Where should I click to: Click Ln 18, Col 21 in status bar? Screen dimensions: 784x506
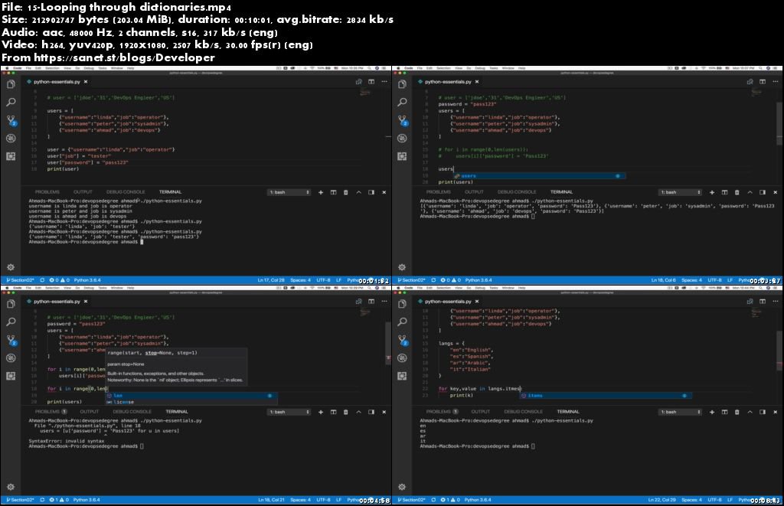coord(272,500)
